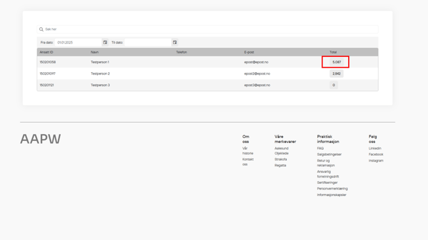428x240 pixels.
Task: Open the Instagram footer link
Action: point(376,161)
